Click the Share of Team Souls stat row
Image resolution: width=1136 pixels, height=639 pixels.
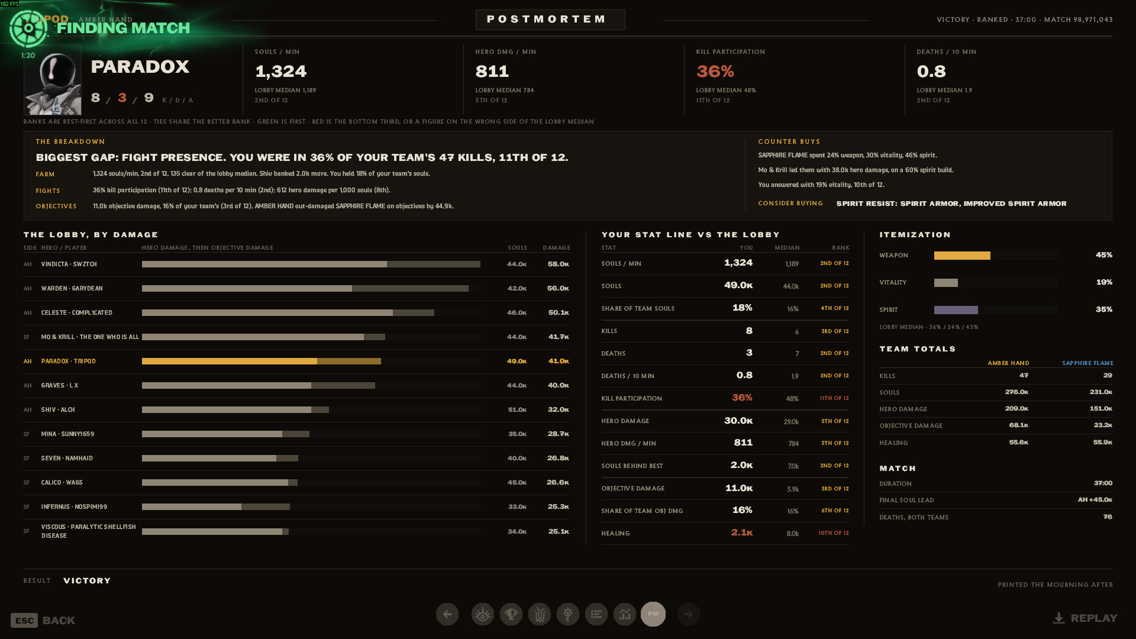click(x=725, y=308)
